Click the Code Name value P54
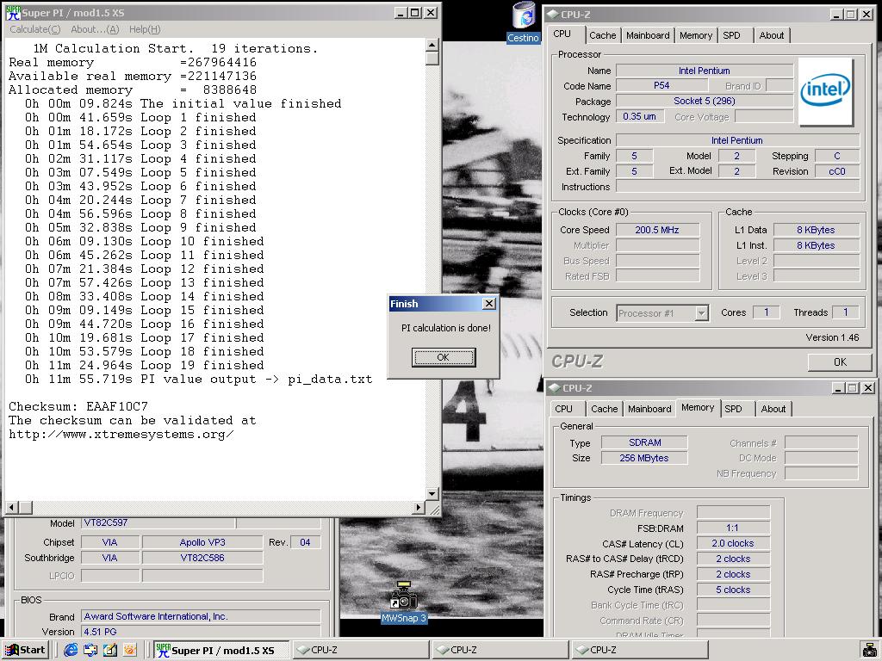Image resolution: width=882 pixels, height=661 pixels. [x=661, y=86]
